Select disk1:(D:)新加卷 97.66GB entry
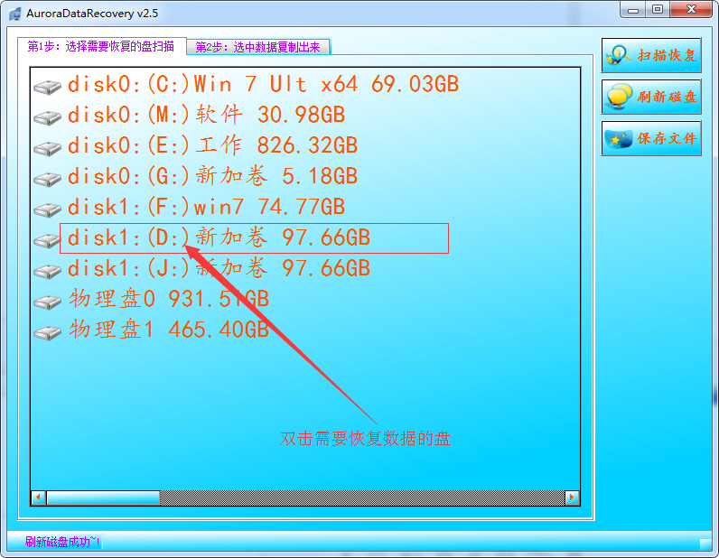The height and width of the screenshot is (558, 719). click(x=219, y=237)
